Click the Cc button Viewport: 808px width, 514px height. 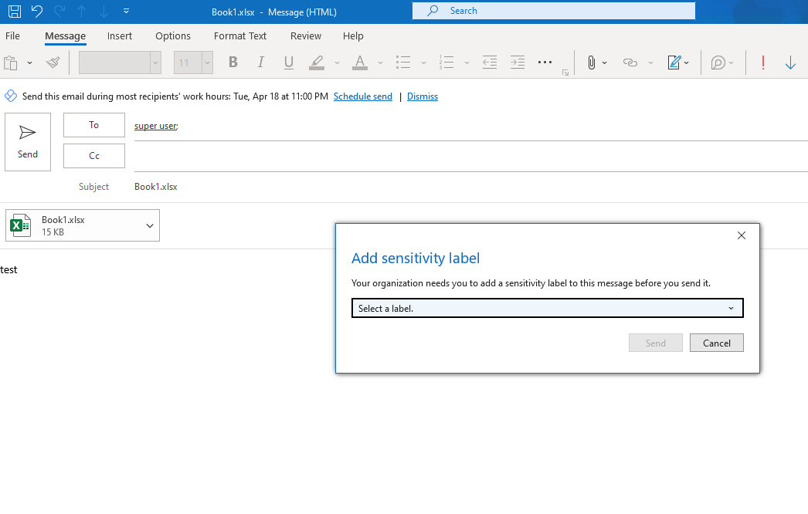point(93,156)
